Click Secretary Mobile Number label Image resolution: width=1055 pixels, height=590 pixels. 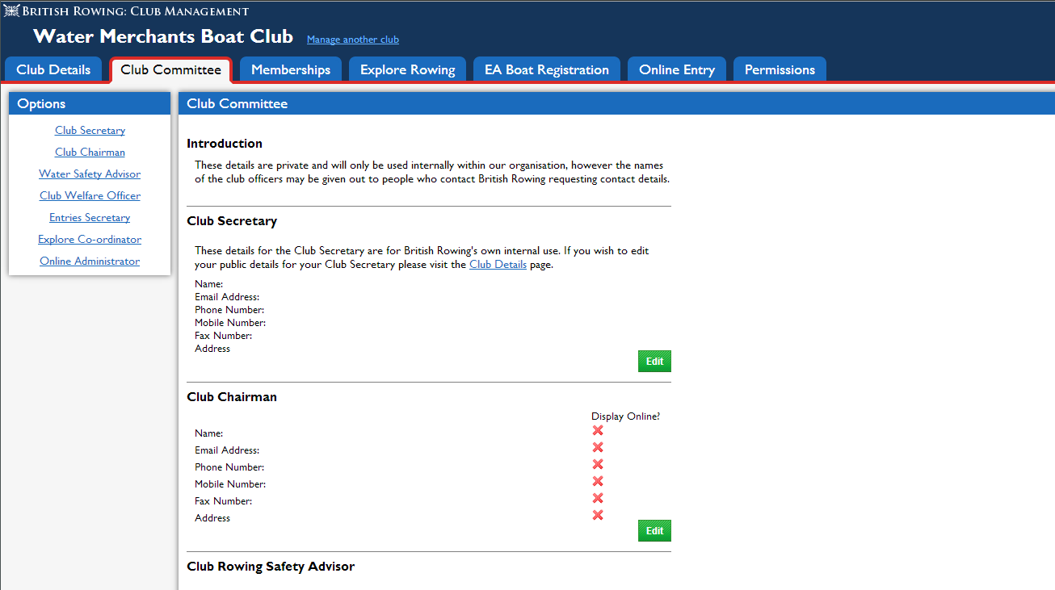point(230,323)
